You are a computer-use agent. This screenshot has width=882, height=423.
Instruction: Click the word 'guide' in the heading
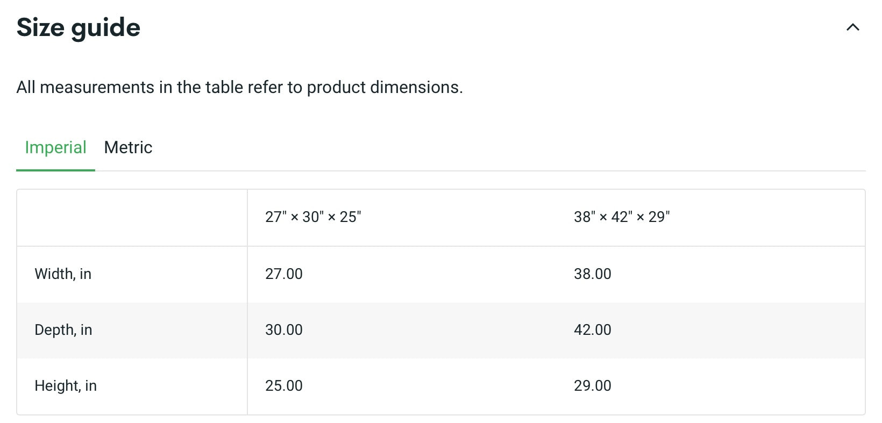click(x=105, y=27)
